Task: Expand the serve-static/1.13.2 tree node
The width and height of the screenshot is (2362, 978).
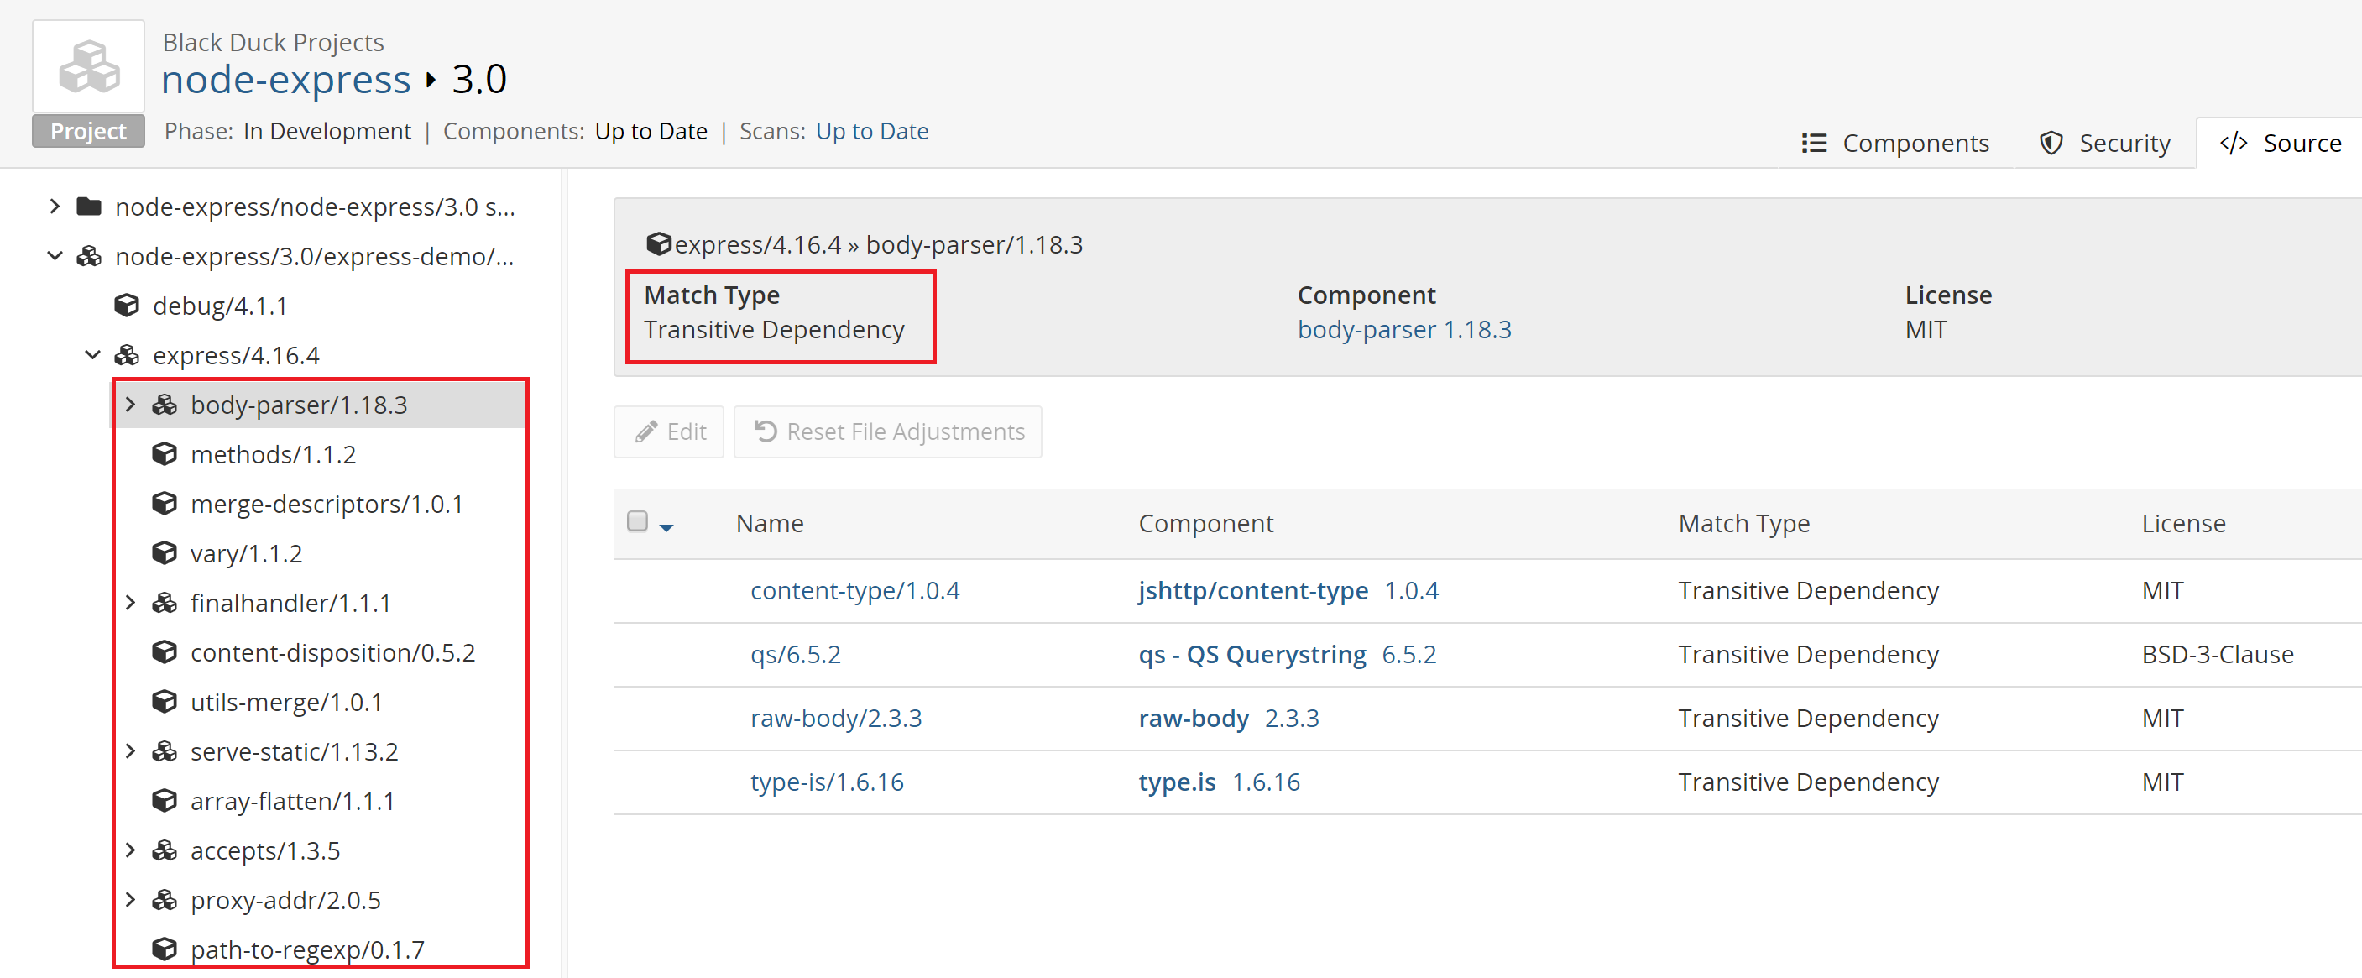Action: coord(130,751)
